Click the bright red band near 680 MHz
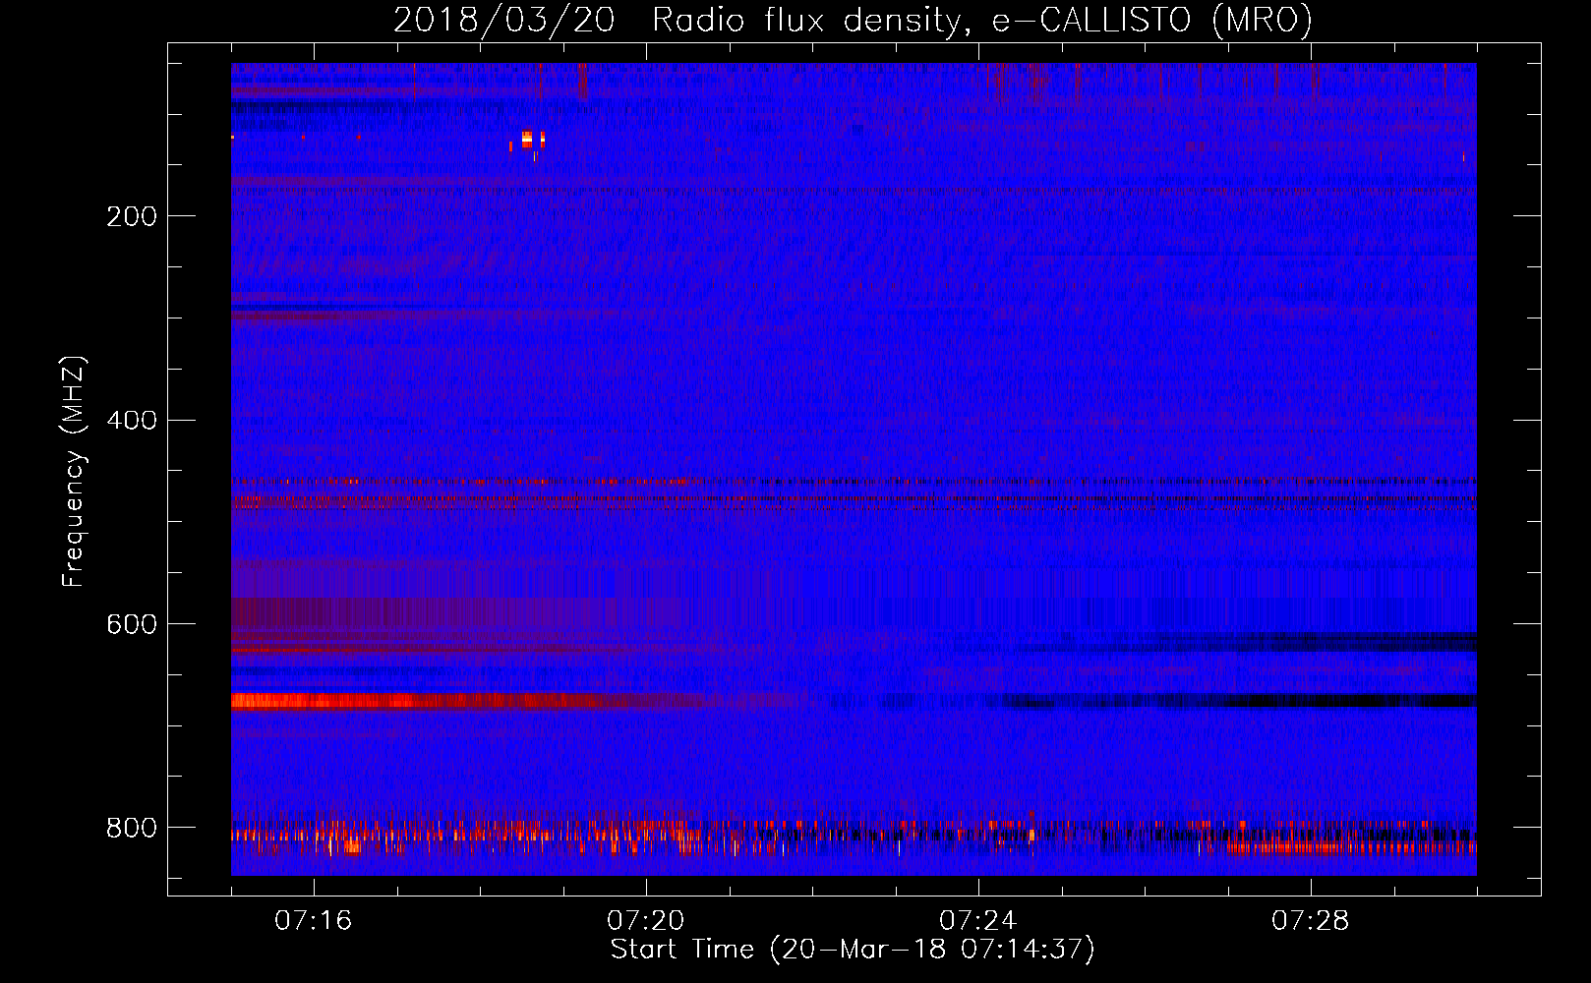Image resolution: width=1591 pixels, height=983 pixels. tap(423, 701)
